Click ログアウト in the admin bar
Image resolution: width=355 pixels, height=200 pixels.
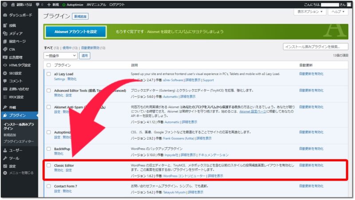click(x=117, y=4)
